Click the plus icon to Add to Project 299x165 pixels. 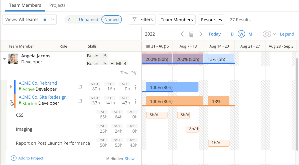pyautogui.click(x=14, y=158)
